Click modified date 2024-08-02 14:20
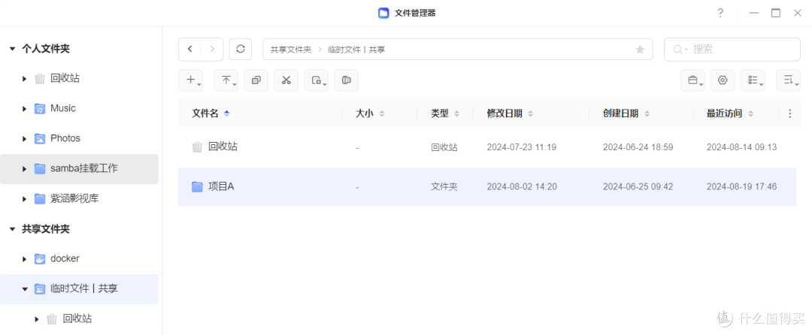Screen dimensions: 812x335 click(x=522, y=186)
